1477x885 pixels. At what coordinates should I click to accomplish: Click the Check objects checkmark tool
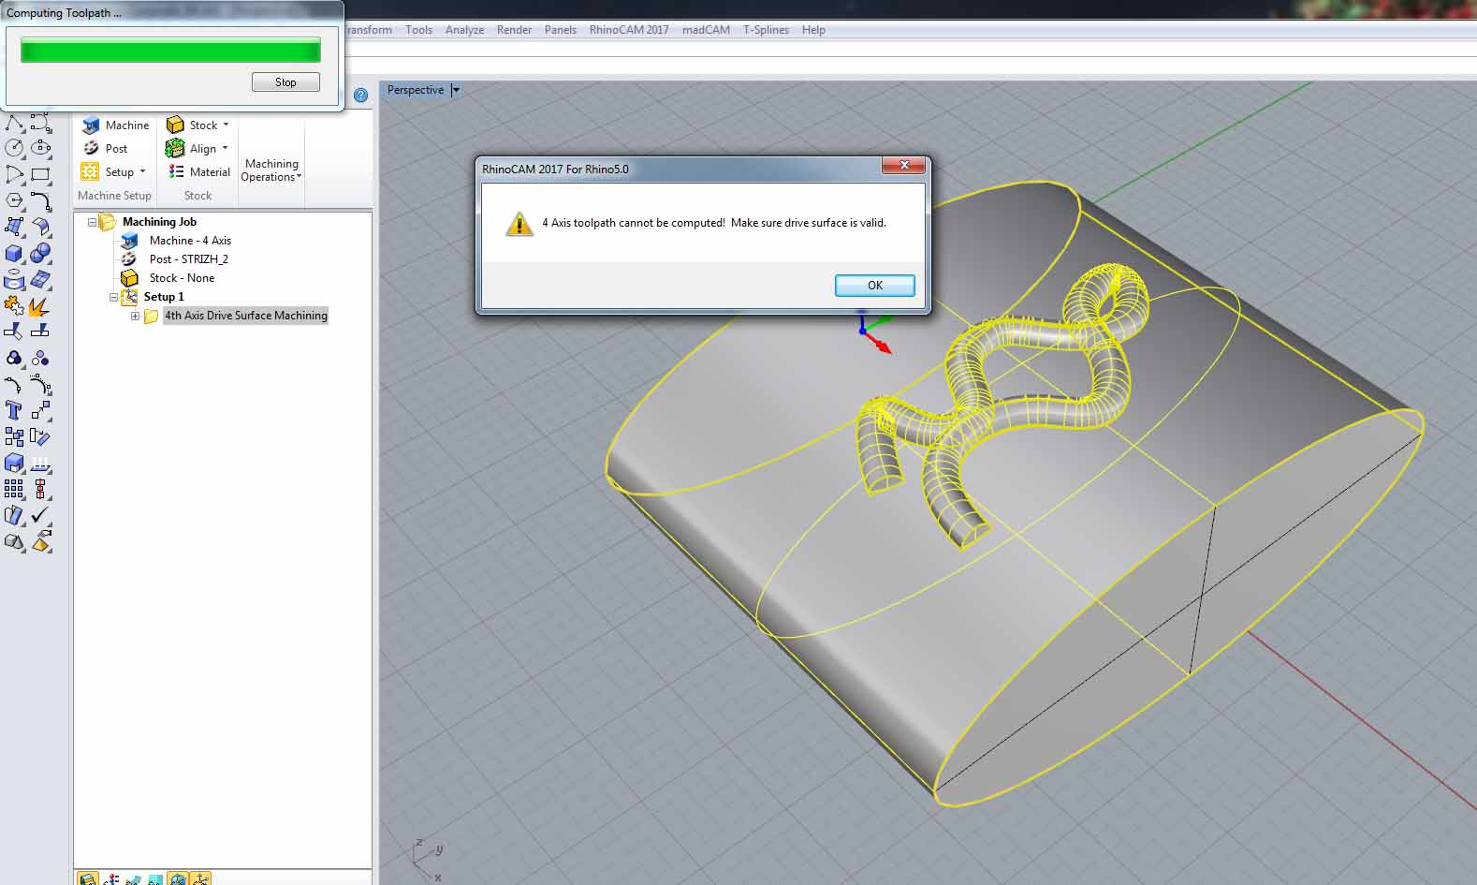coord(40,515)
